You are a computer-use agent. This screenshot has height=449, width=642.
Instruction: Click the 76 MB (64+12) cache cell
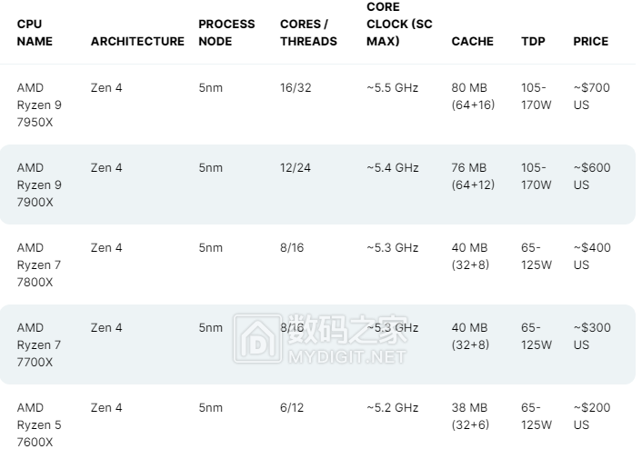coord(473,176)
